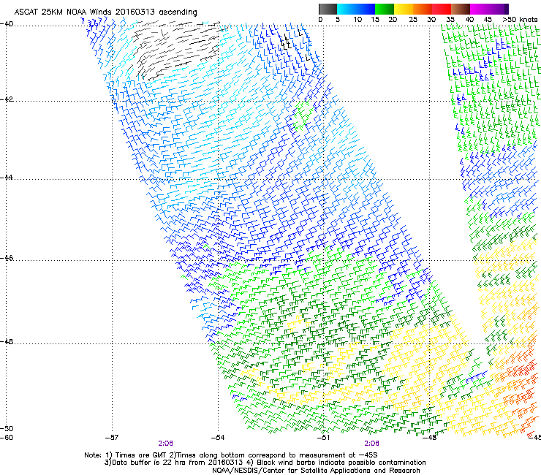
Task: Click the gray 0-5 knots legend swatch
Action: (x=328, y=9)
